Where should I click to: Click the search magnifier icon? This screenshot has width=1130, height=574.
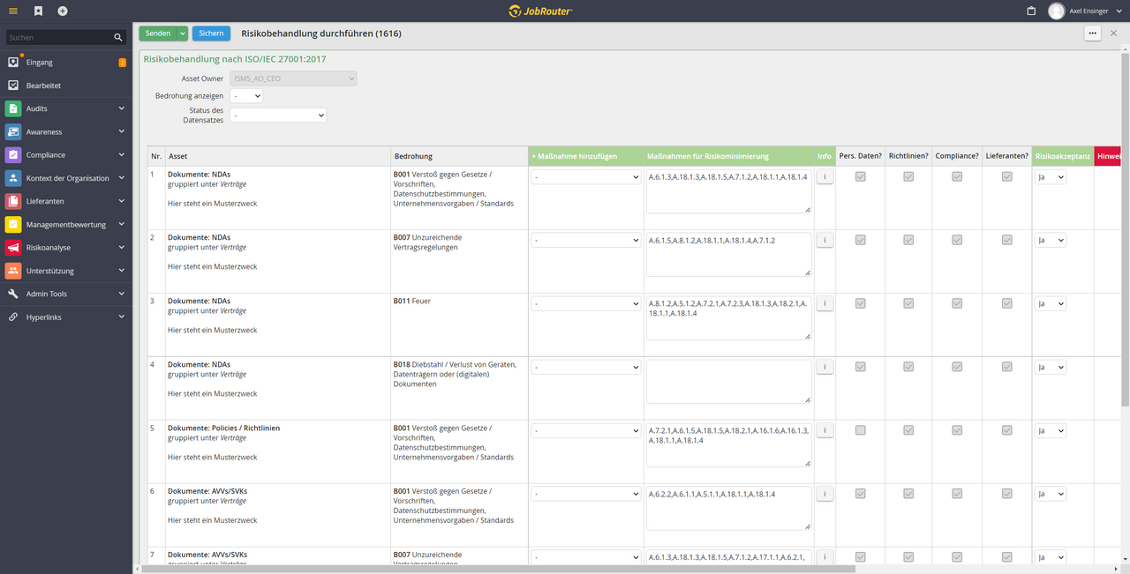(x=118, y=38)
